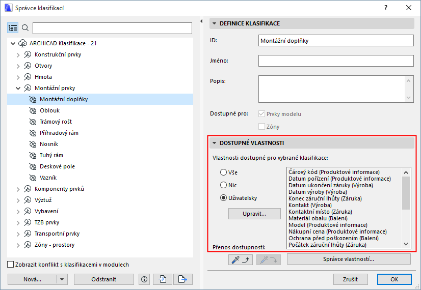Click the icon beside Deskové pole
421x290 pixels.
click(33, 166)
